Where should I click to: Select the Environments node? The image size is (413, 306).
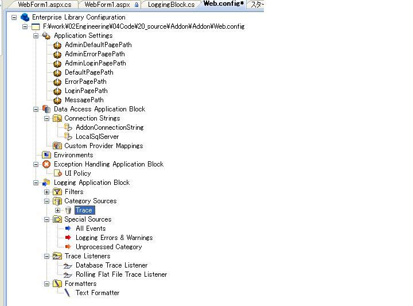(73, 155)
